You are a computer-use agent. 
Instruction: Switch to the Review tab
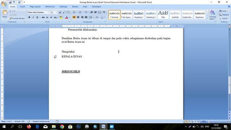pos(75,6)
